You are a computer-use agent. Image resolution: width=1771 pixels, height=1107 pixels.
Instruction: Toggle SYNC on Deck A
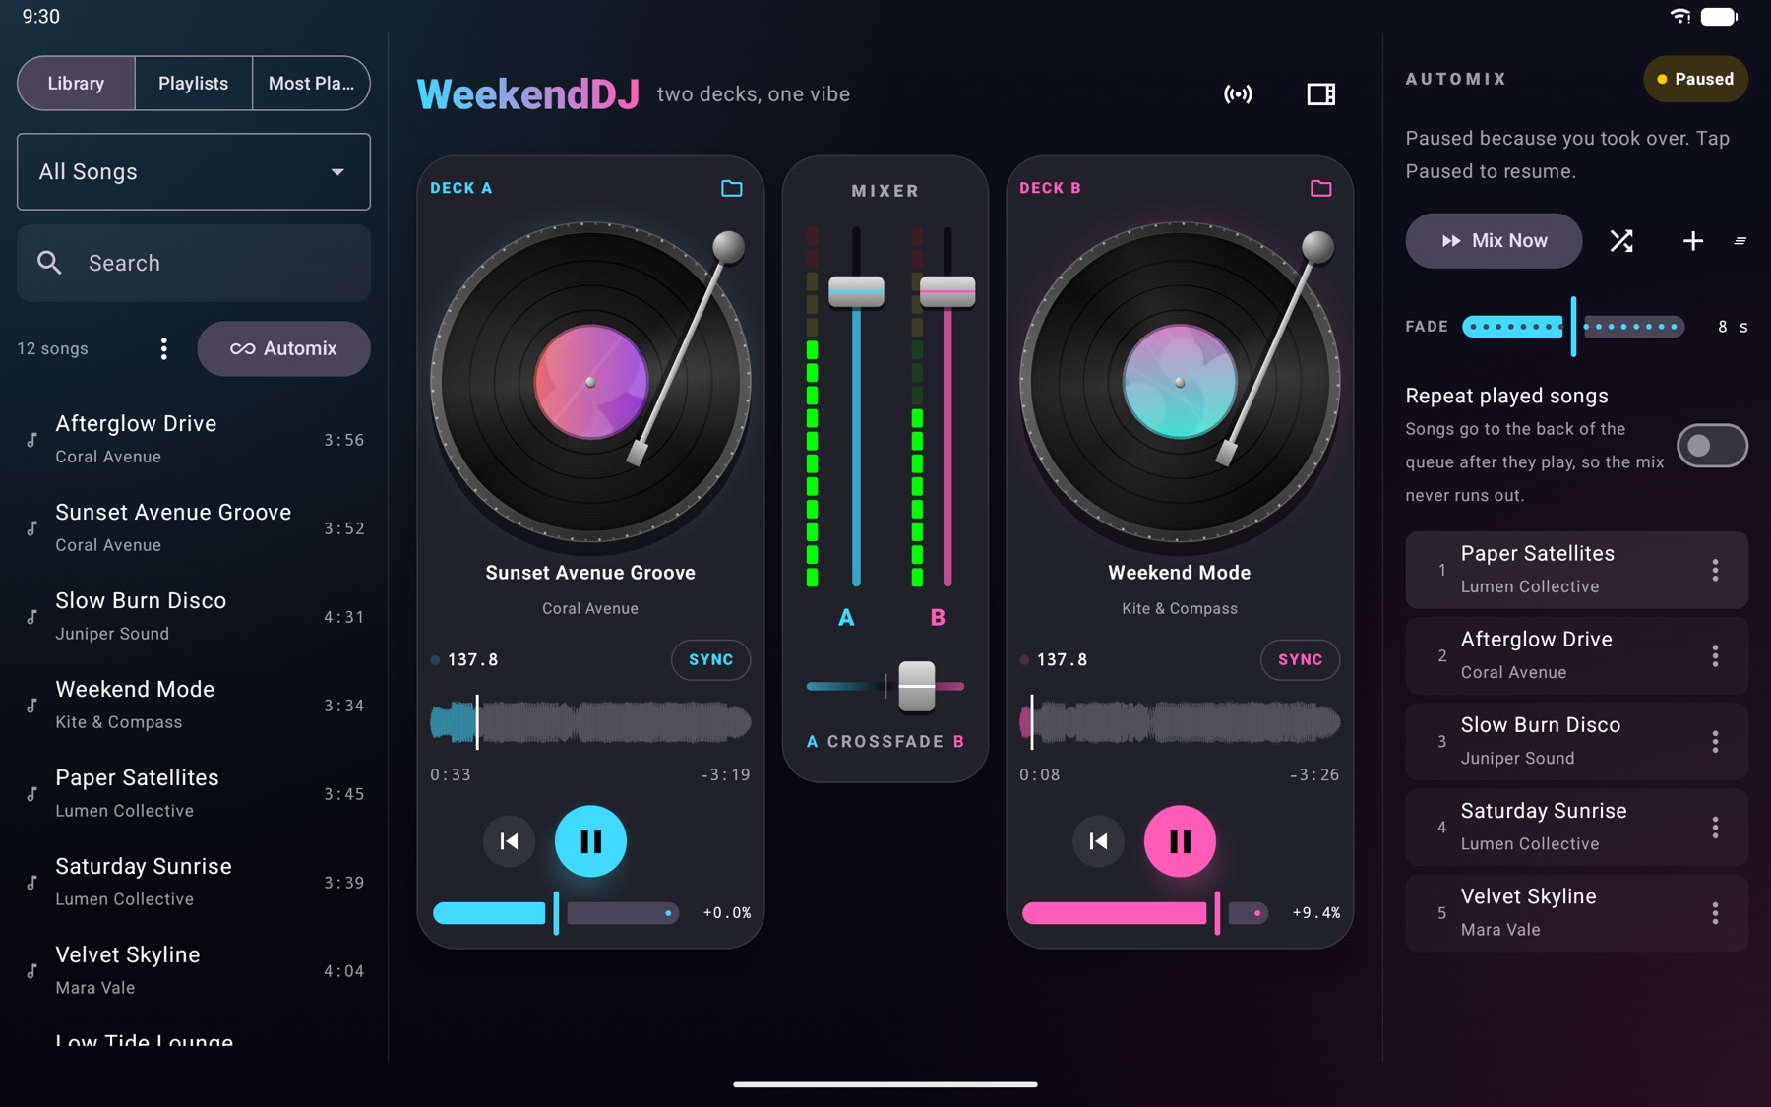click(710, 659)
